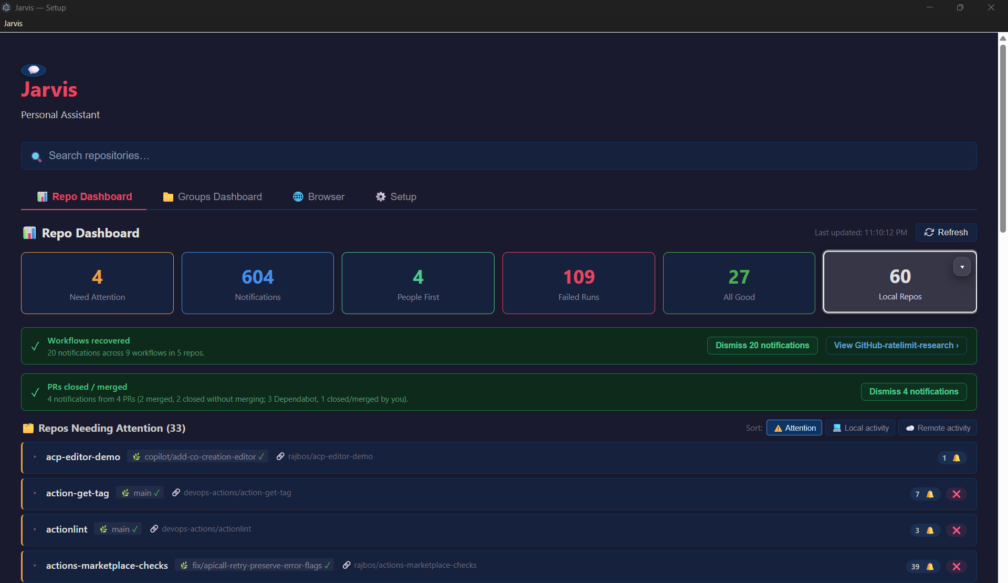The width and height of the screenshot is (1008, 583).
Task: Click the checkmark icon in Workflows recovered banner
Action: (x=35, y=347)
